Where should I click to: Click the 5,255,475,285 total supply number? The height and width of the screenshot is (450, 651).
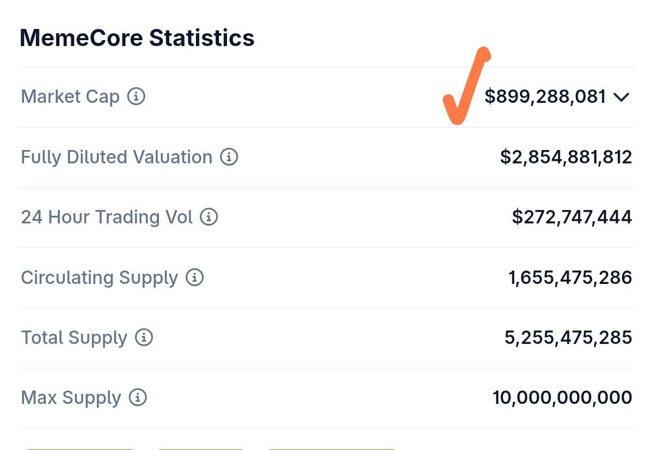coord(568,337)
